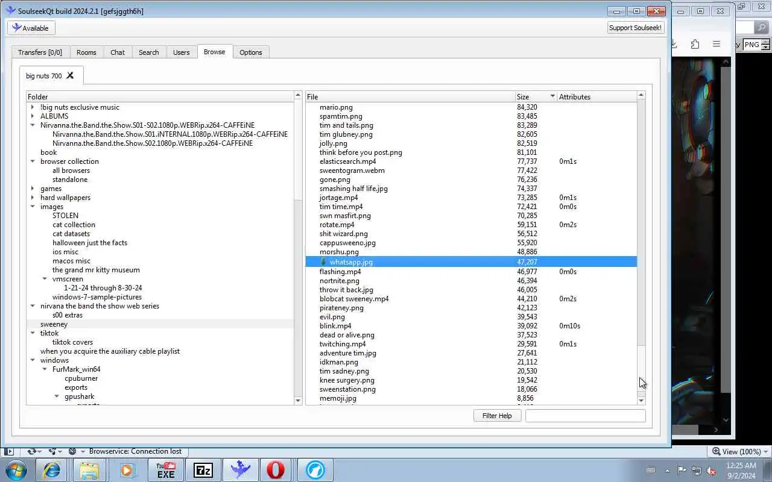Click the play icon in bottom status bar

coord(9,451)
